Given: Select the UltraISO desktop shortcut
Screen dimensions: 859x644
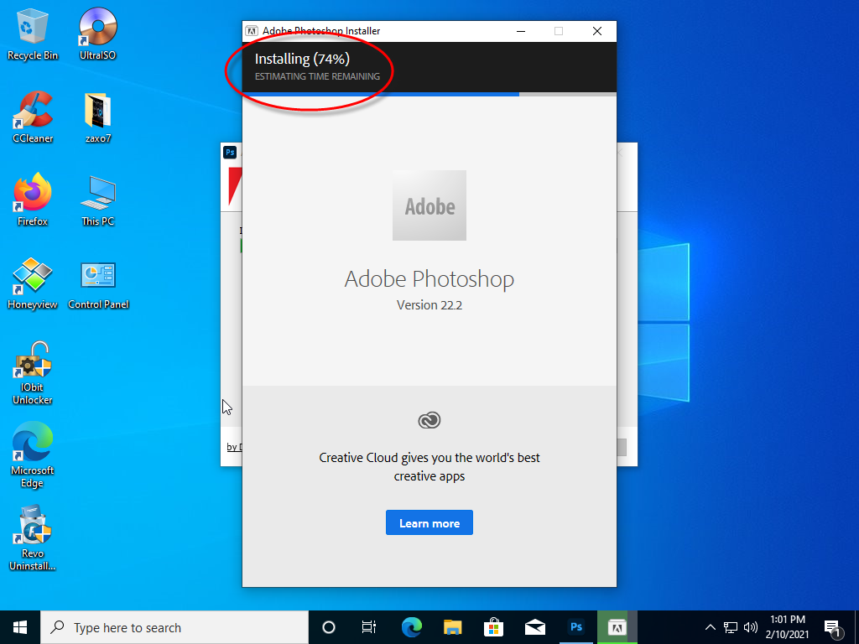Looking at the screenshot, I should coord(97,34).
